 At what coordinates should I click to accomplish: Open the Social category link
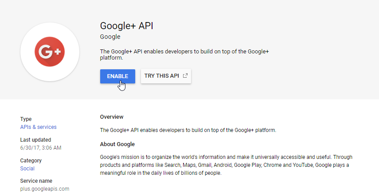tap(27, 169)
